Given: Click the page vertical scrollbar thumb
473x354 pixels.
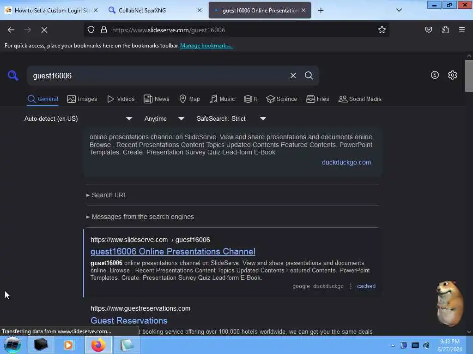Looking at the screenshot, I should pyautogui.click(x=469, y=76).
